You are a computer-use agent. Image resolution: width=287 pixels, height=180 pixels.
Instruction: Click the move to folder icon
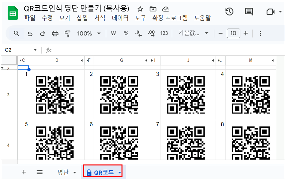[153, 9]
